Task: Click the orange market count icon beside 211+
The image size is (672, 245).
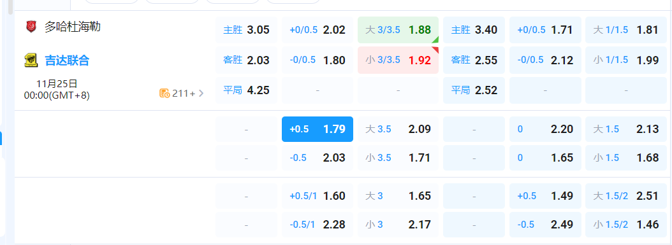Action: 164,93
